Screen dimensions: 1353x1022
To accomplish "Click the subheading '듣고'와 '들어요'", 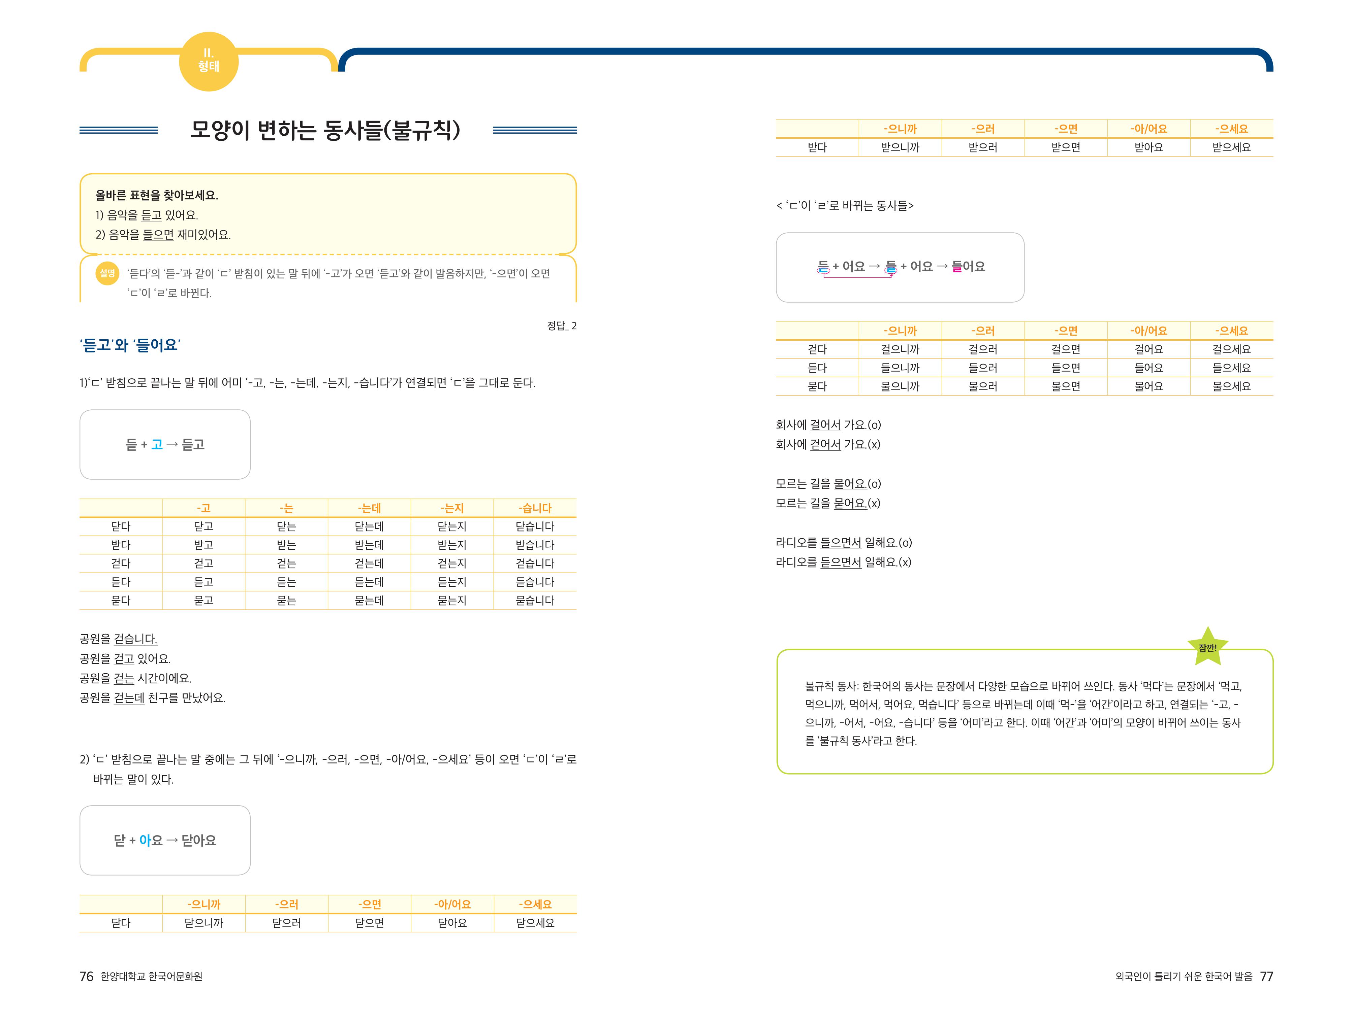I will coord(130,345).
